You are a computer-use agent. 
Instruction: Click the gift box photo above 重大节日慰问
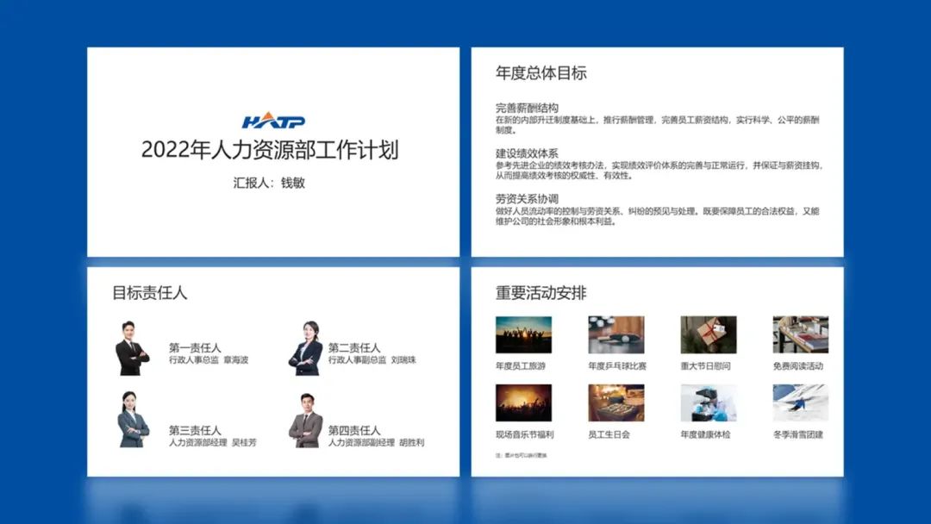(709, 334)
